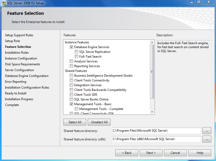Check the SQL Server Replication checkbox
216x161 pixels.
76,52
